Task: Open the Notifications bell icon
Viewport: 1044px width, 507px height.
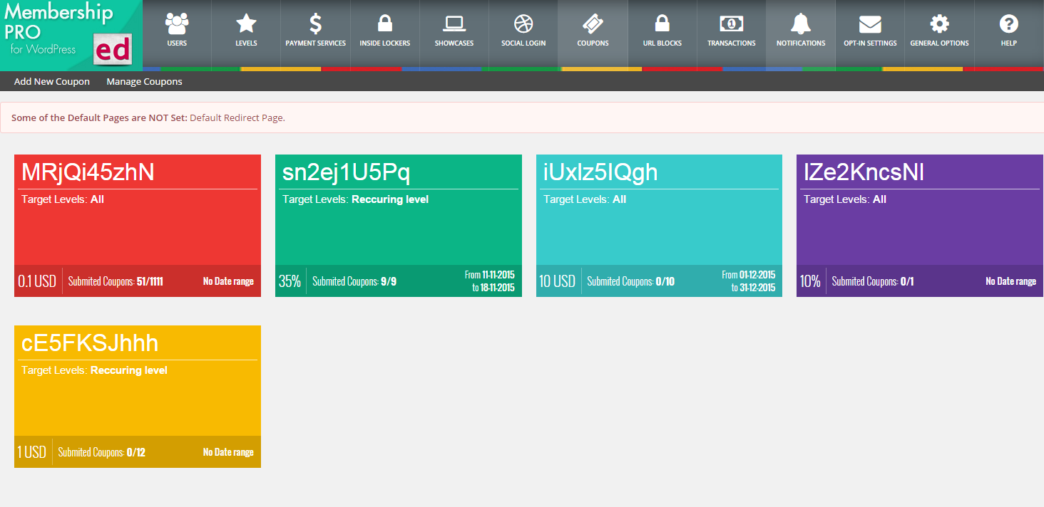Action: point(801,24)
